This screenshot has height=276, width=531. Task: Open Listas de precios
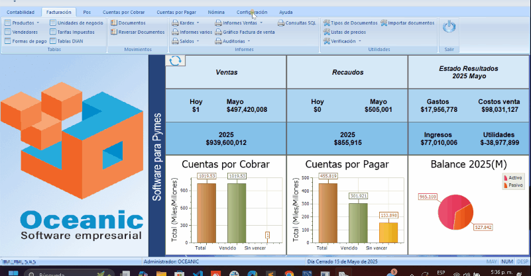[345, 32]
